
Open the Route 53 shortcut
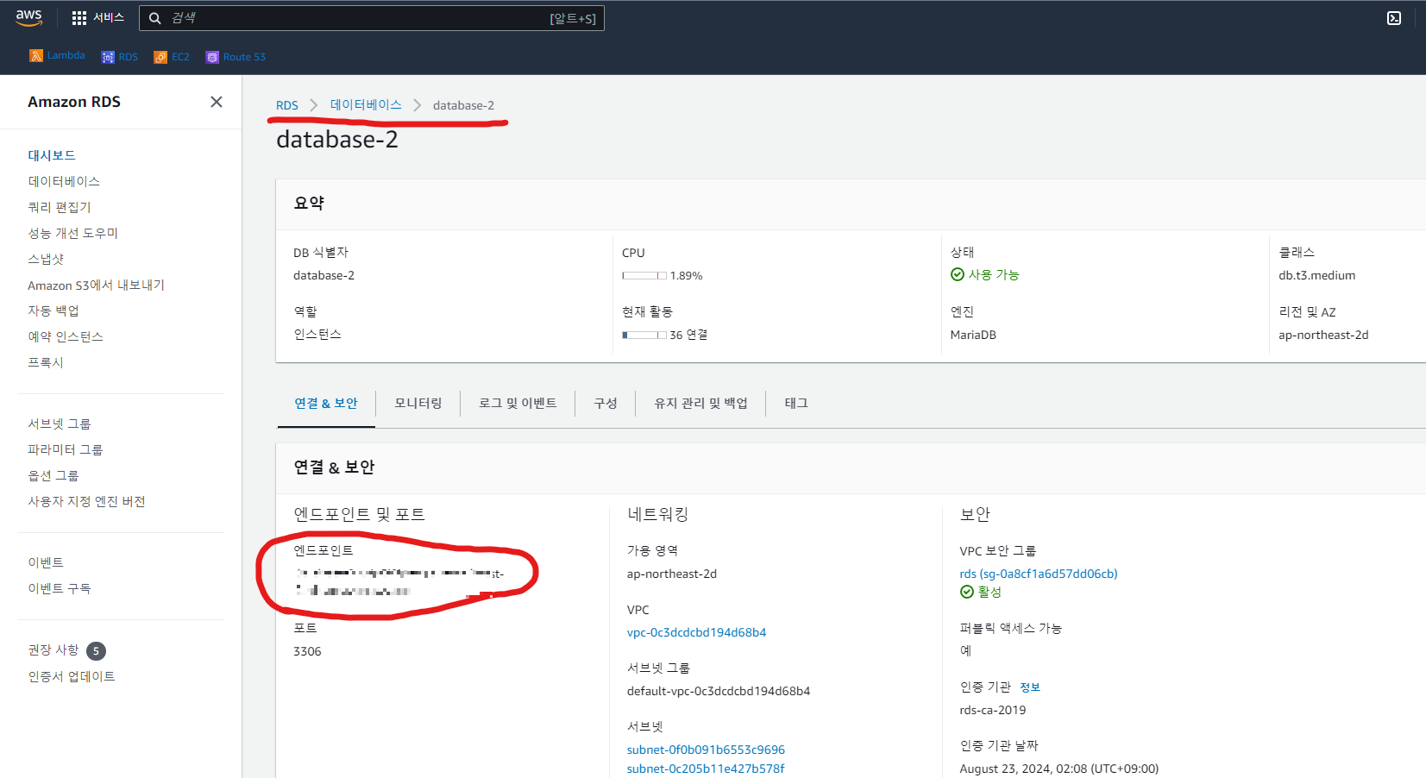click(236, 57)
